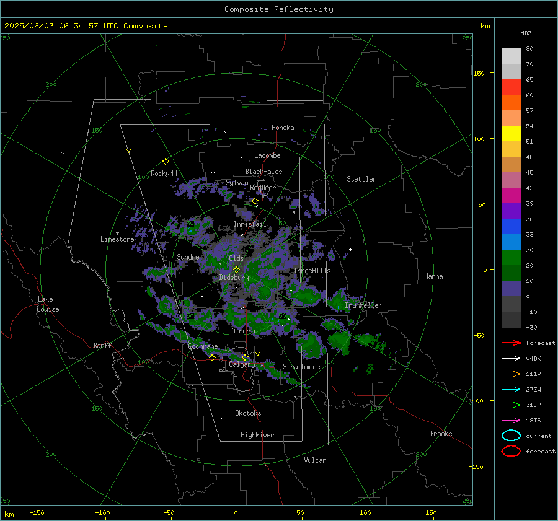Image resolution: width=558 pixels, height=521 pixels.
Task: Click the white plus marker west of Hanna
Action: [350, 249]
